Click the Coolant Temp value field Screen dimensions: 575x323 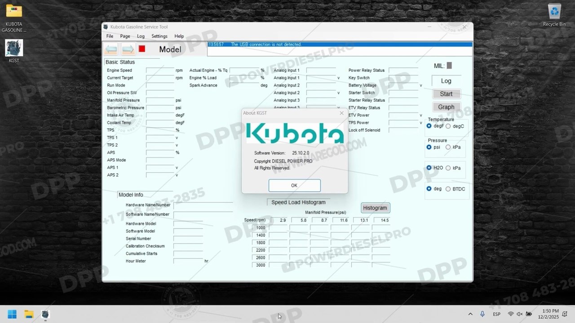tap(159, 123)
